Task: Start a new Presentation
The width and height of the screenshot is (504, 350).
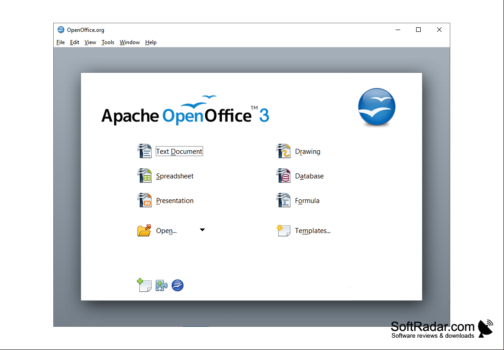Action: coord(175,201)
